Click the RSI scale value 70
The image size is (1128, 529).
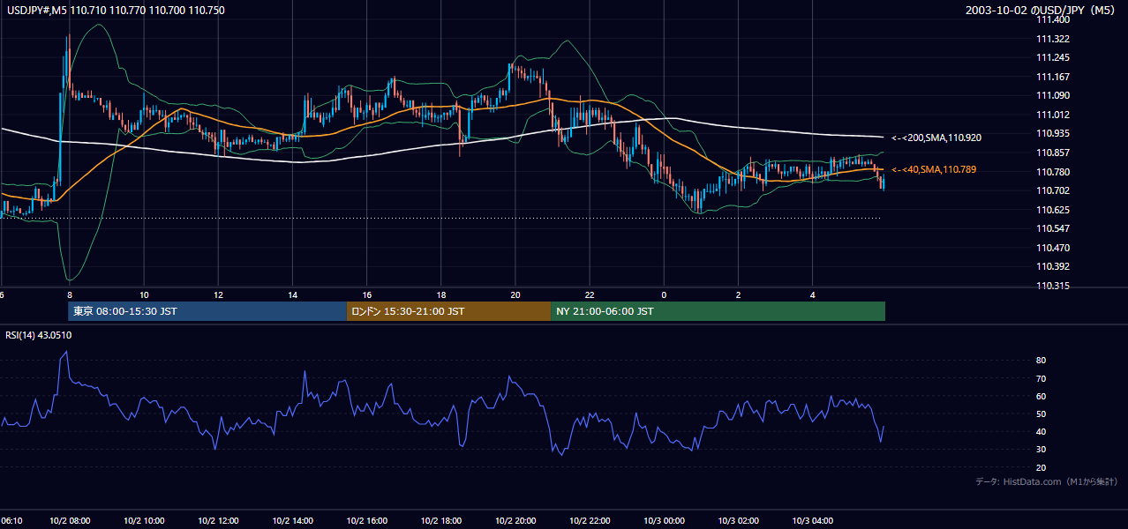[x=1042, y=378]
